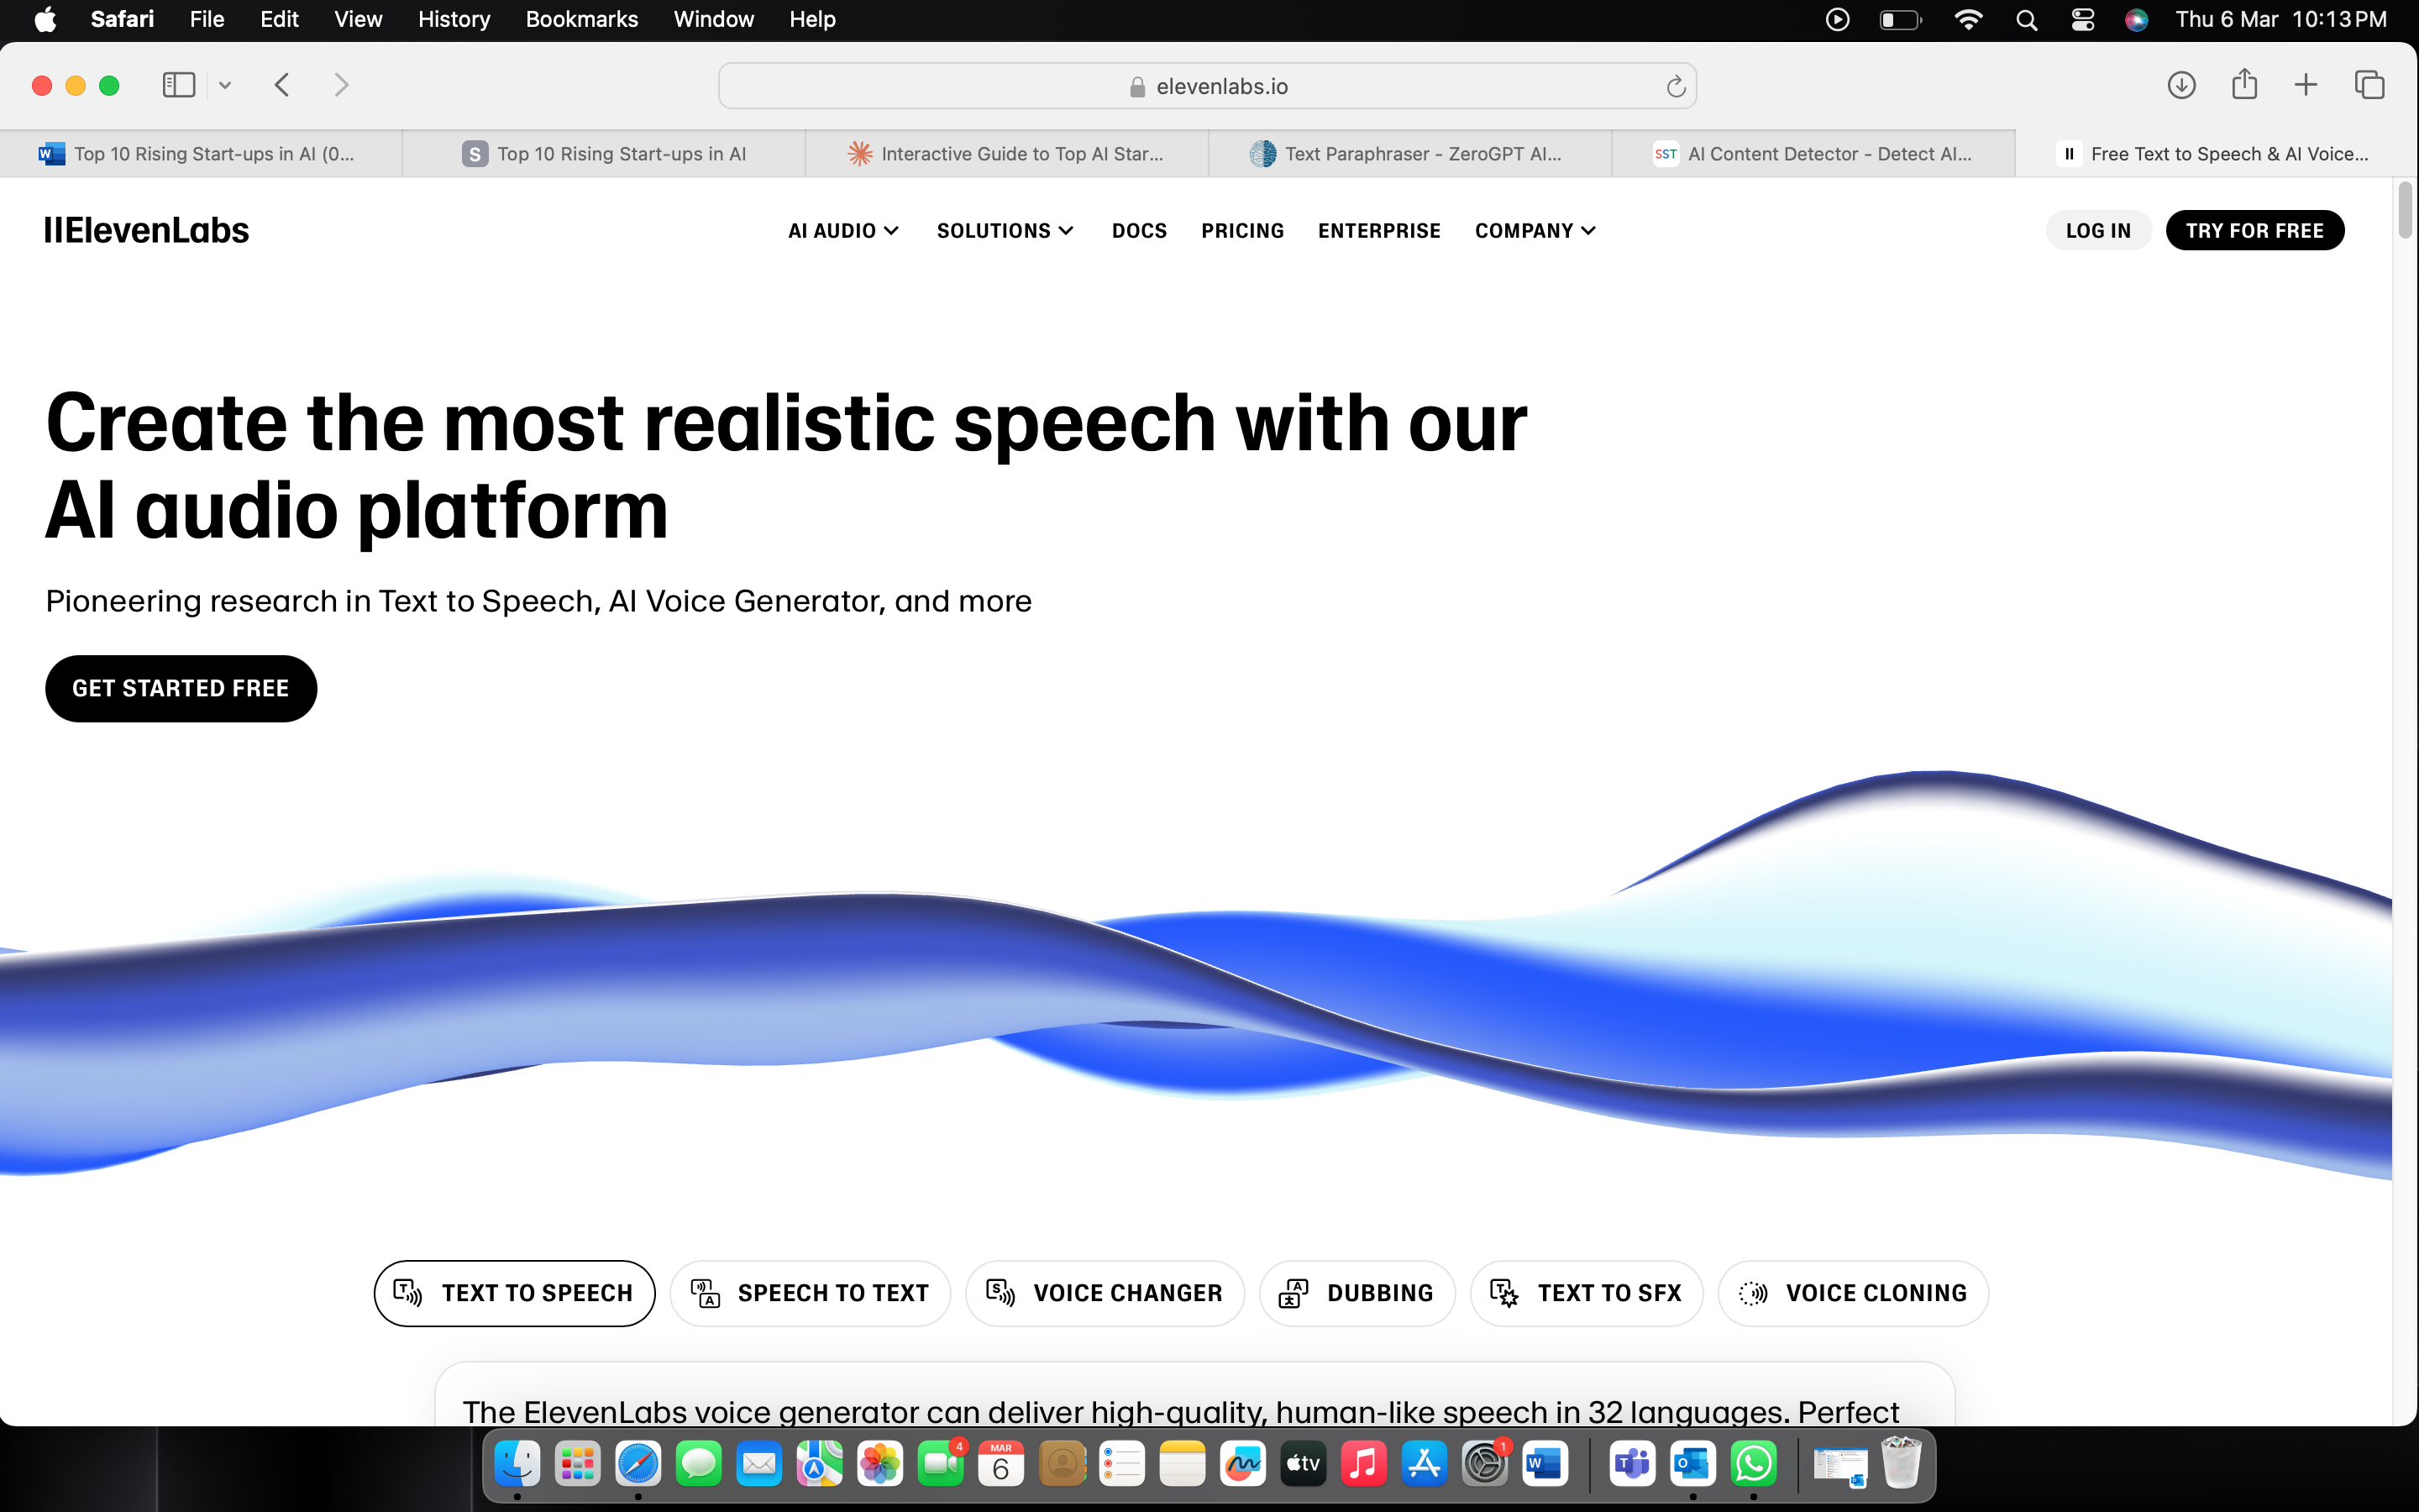Click the elevenlabs.io address bar
The image size is (2419, 1512).
point(1208,86)
